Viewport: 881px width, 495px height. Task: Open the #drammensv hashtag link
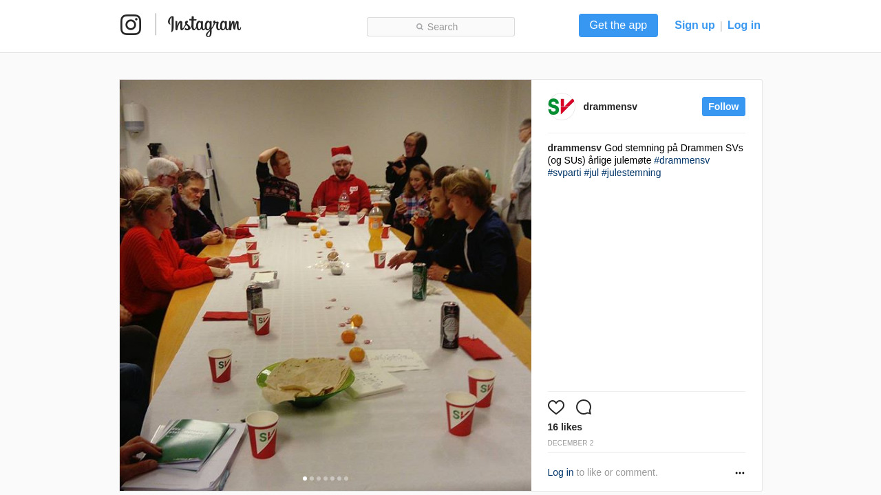coord(681,160)
